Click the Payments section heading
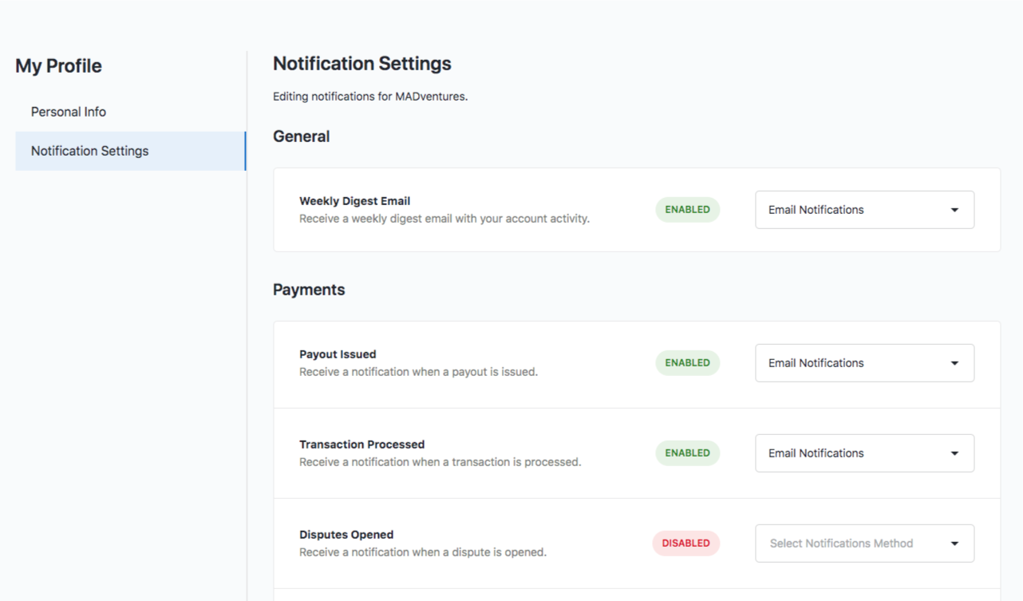 pyautogui.click(x=309, y=290)
